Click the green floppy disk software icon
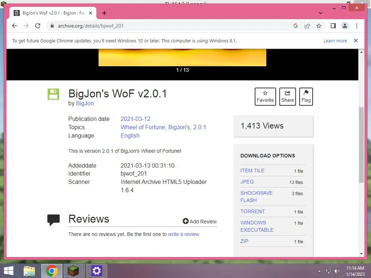The image size is (371, 278). click(53, 94)
